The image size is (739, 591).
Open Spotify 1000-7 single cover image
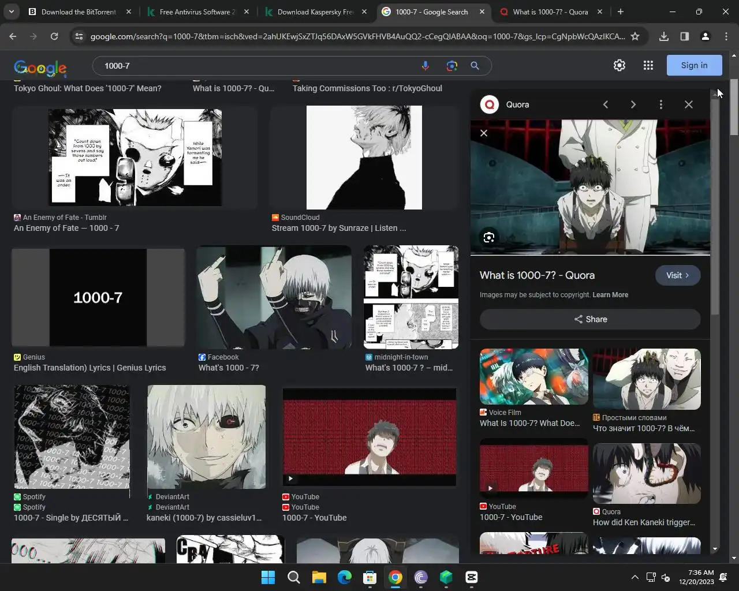72,437
